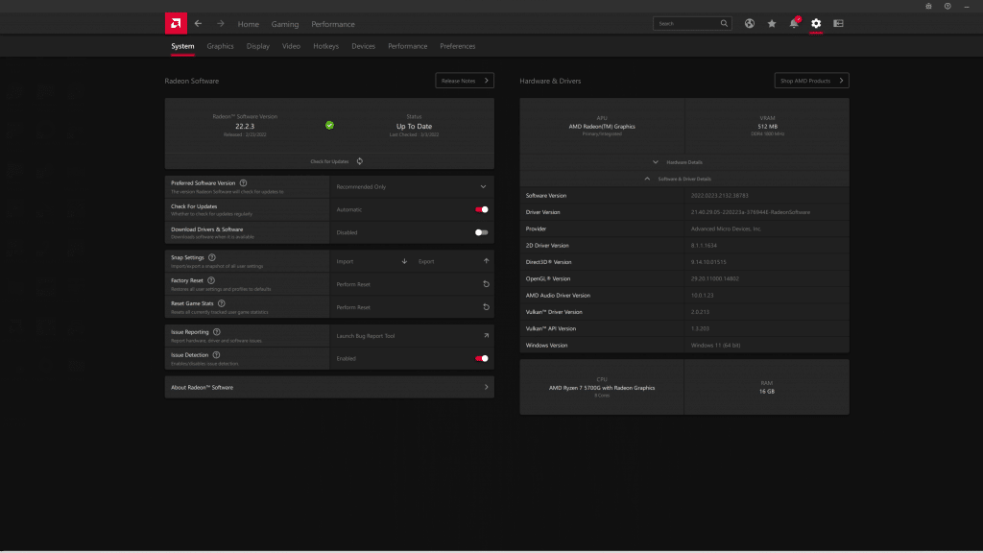Open the Preferences tab
Image resolution: width=983 pixels, height=553 pixels.
(458, 46)
